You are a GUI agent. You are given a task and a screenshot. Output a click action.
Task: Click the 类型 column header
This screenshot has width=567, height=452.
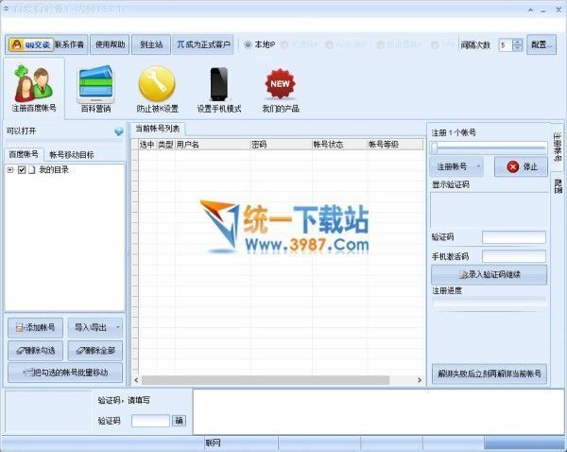tap(165, 145)
